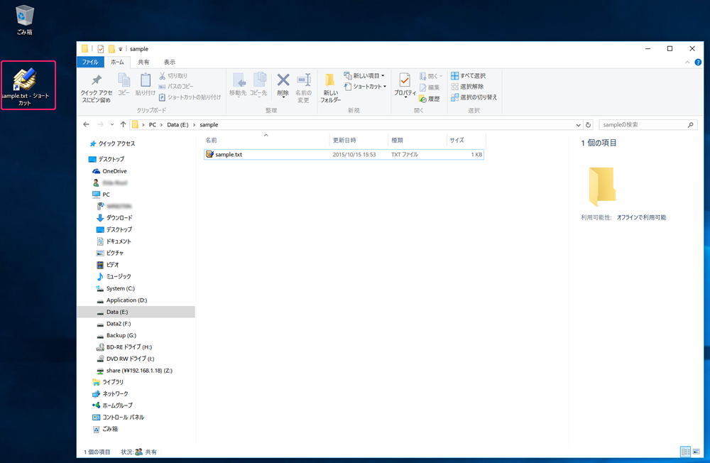Open address bar history dropdown
Image resolution: width=710 pixels, height=463 pixels.
[578, 125]
